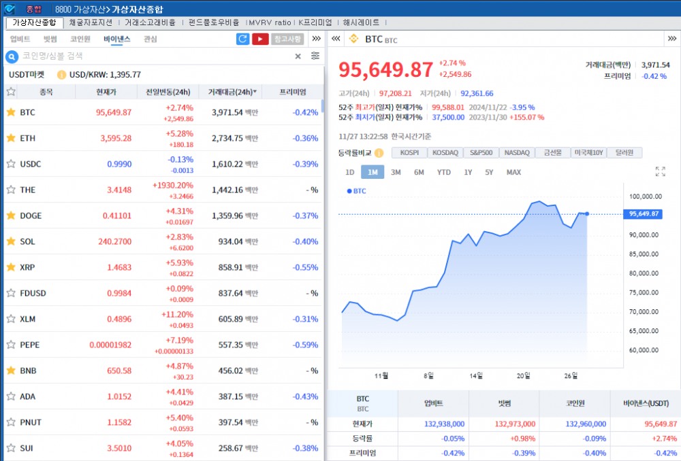Collapse the BTC detail panel with the left chevrons
The image size is (681, 461).
336,39
